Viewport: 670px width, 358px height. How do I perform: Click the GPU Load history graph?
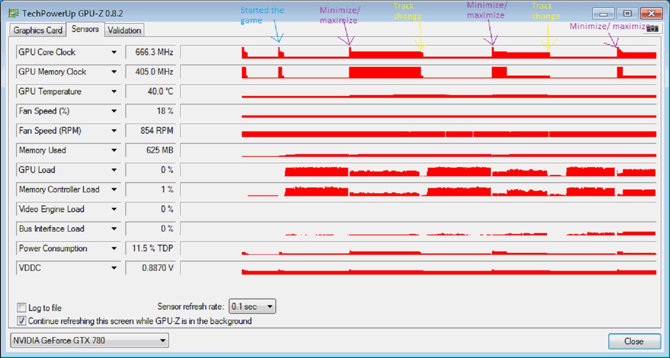419,170
